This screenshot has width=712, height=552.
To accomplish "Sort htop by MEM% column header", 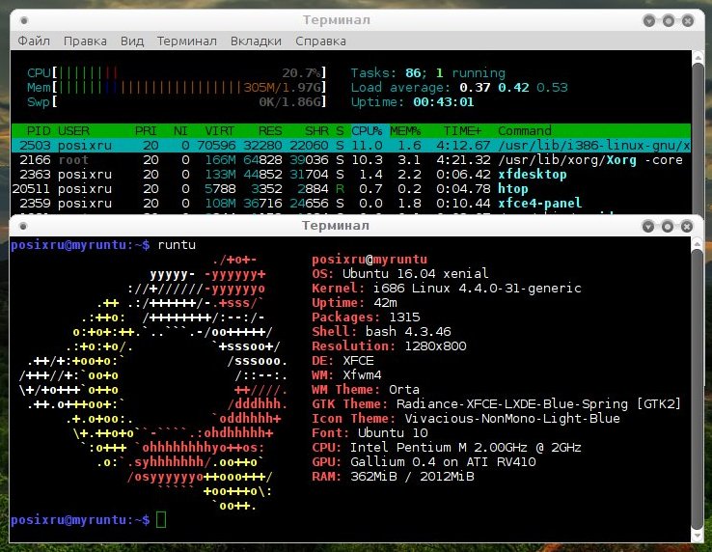I will click(x=405, y=131).
